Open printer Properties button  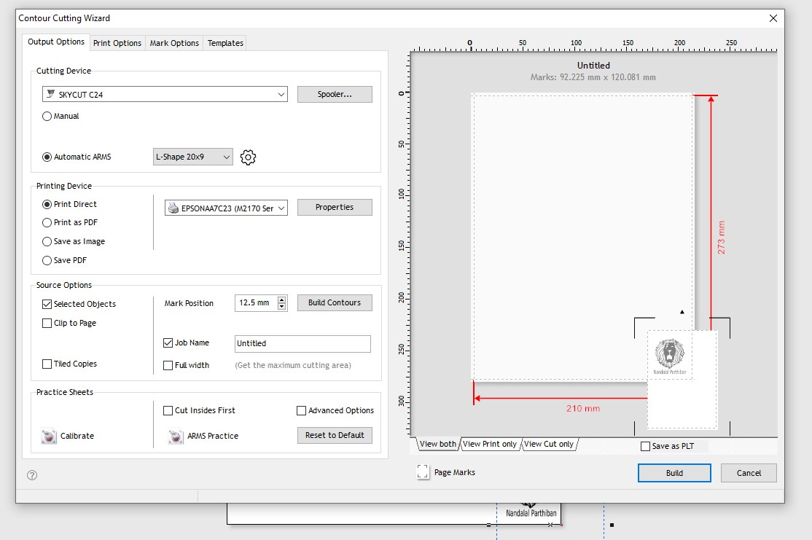click(x=335, y=207)
